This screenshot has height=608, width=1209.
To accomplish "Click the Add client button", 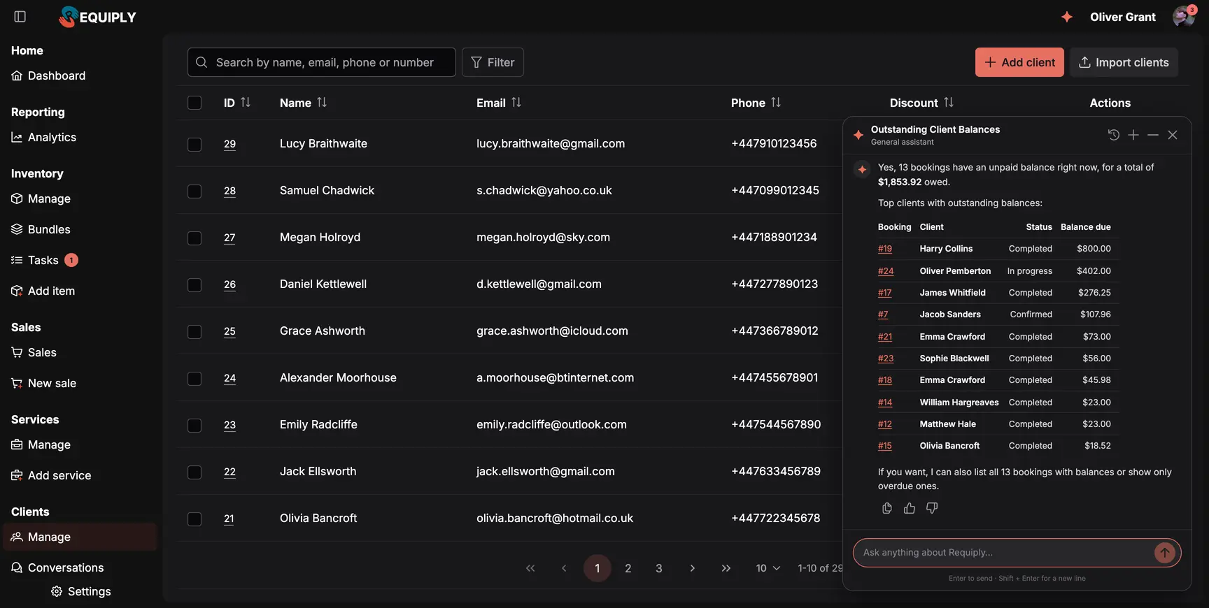I will pos(1019,62).
